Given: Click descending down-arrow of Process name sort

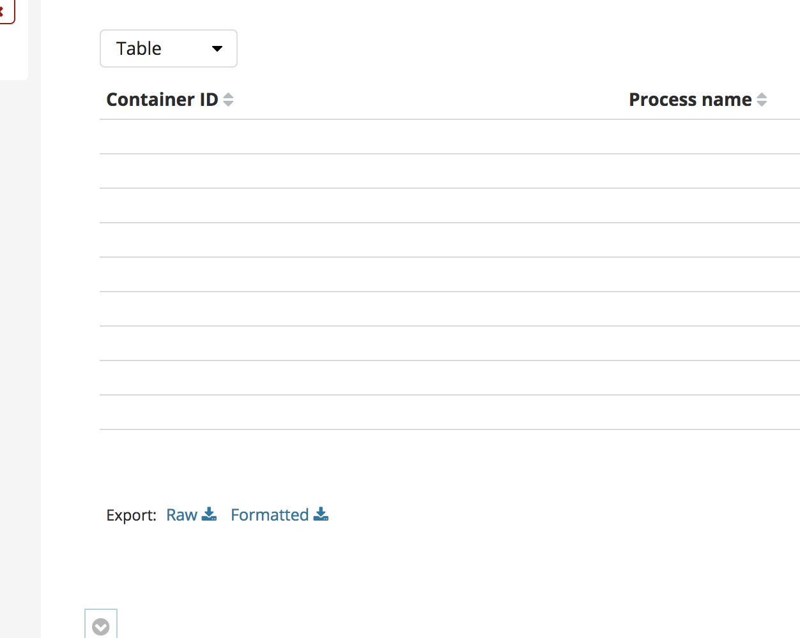Looking at the screenshot, I should [762, 104].
